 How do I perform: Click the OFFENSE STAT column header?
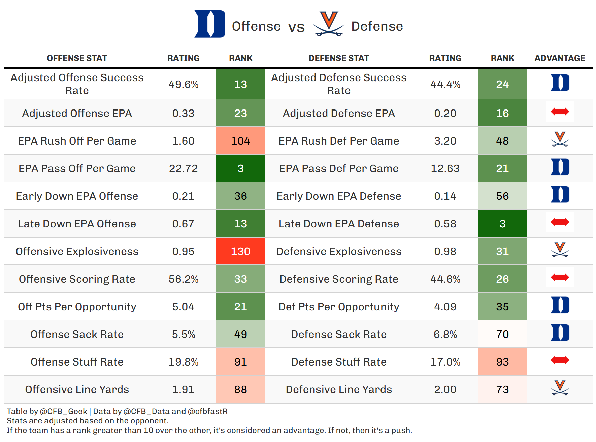[x=77, y=58]
